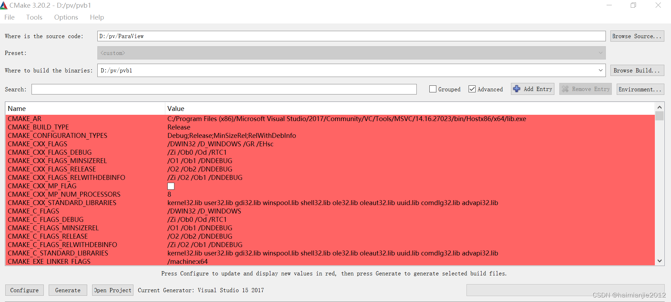Expand the build binaries path dropdown arrow
Viewport: 671px width, 302px height.
(x=601, y=70)
